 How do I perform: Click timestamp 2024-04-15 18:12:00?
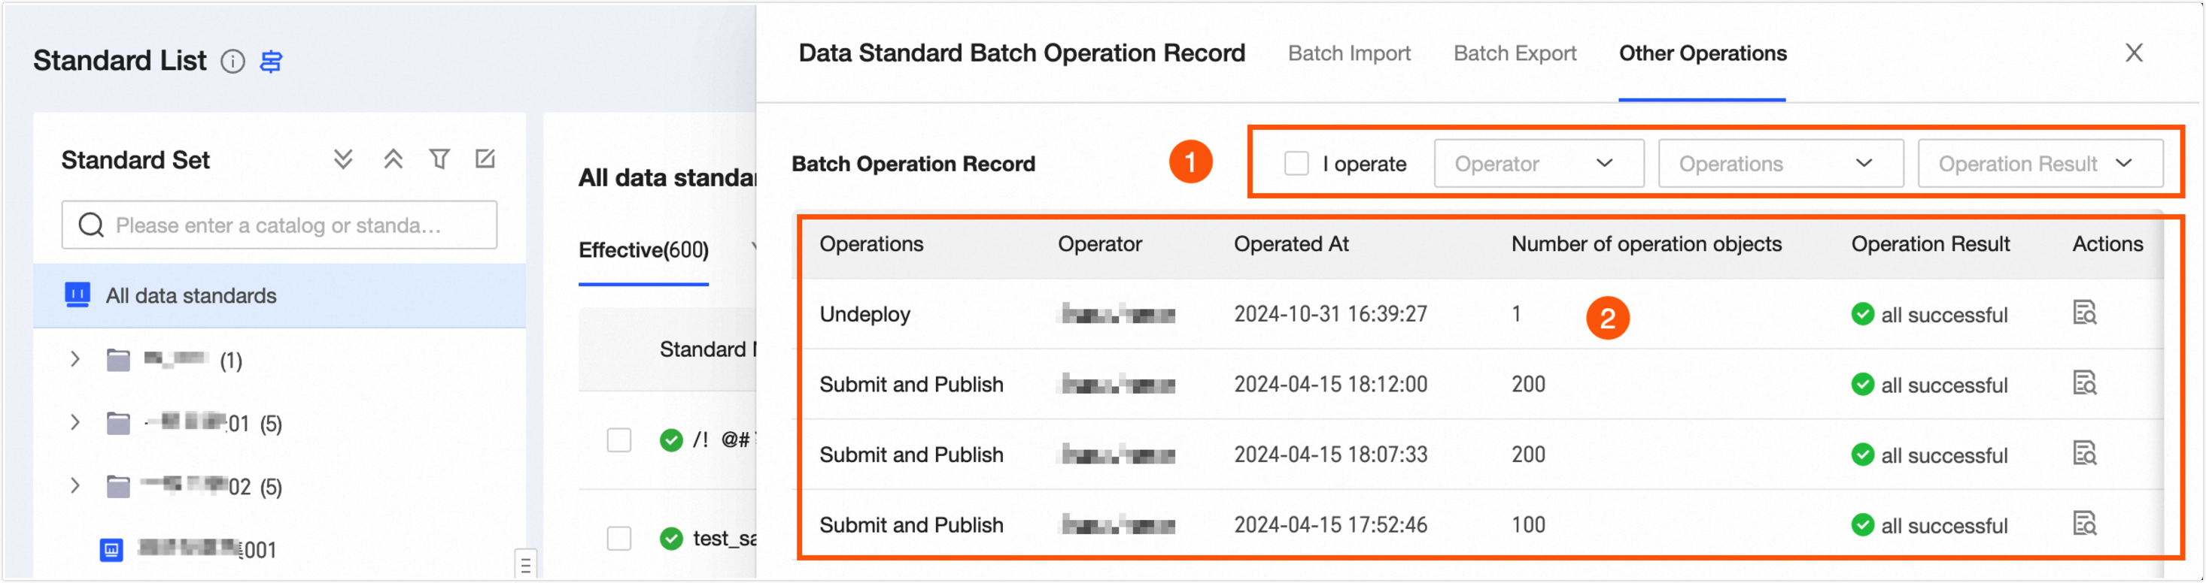pos(1330,384)
